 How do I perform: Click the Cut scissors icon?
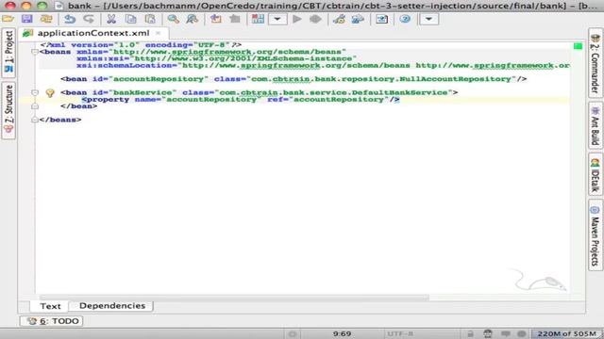pyautogui.click(x=111, y=19)
